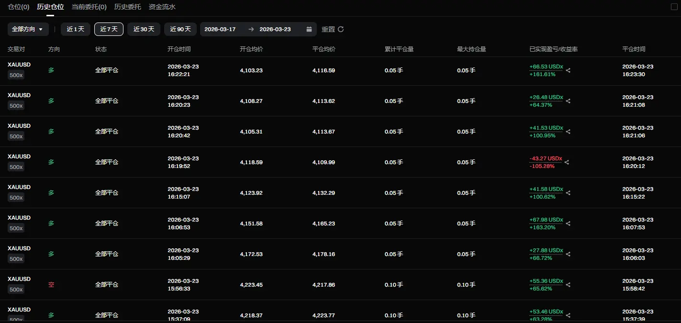Screen dimensions: 681x323
Task: Share the +66.53 USDx trade result
Action: point(568,70)
